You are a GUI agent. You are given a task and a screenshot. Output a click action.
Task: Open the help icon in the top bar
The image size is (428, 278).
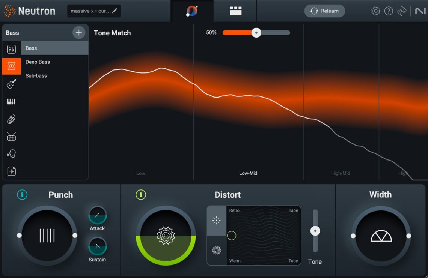389,11
